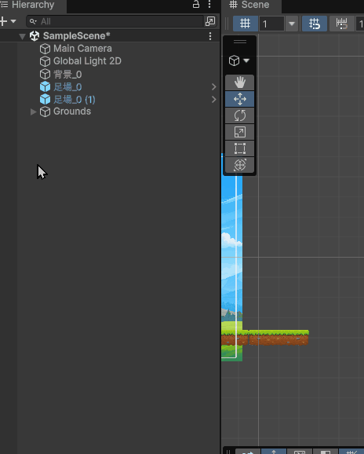Open SampleScene options kebab menu
364x454 pixels.
(210, 36)
